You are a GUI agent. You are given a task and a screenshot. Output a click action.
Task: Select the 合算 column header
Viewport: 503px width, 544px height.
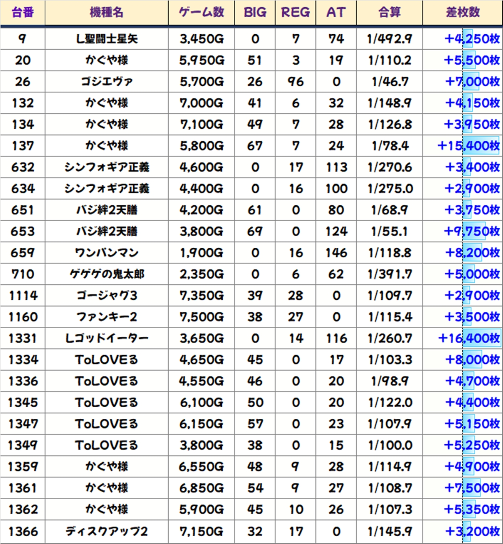pos(389,12)
